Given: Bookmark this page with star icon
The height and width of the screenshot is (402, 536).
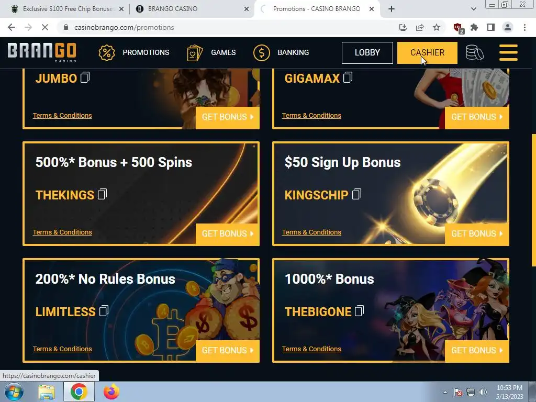Looking at the screenshot, I should click(437, 27).
